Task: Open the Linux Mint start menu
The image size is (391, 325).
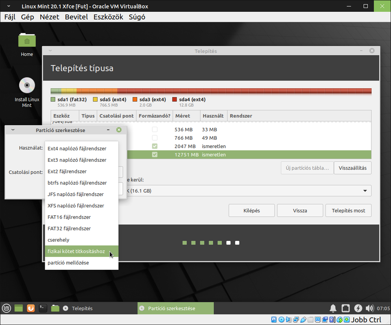Action: 7,308
